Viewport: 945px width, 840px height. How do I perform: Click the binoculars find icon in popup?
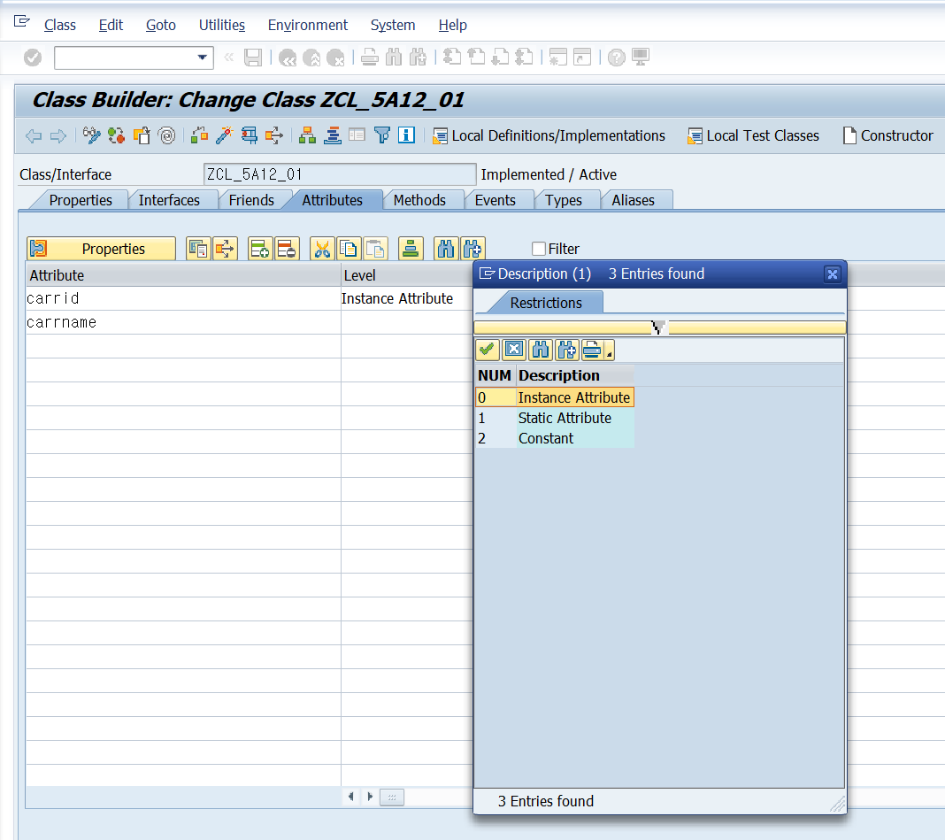click(541, 350)
